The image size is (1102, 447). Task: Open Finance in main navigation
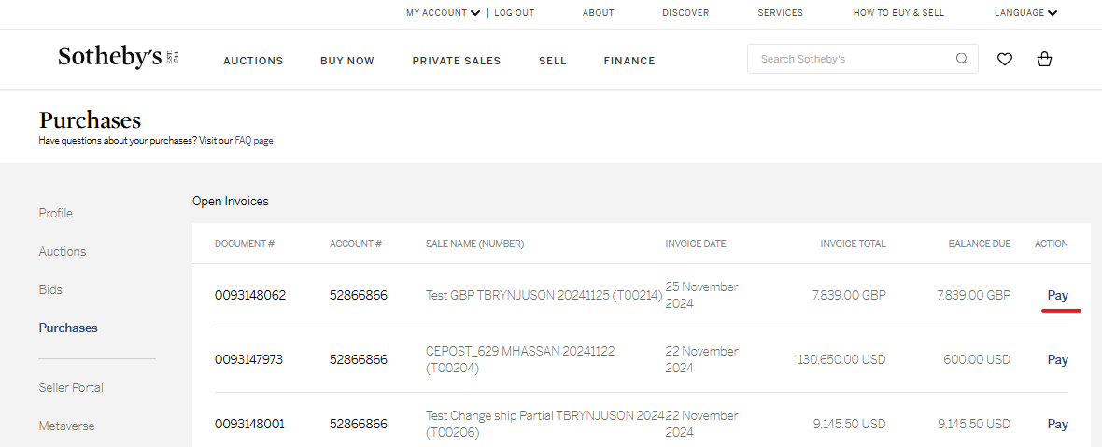pos(629,61)
